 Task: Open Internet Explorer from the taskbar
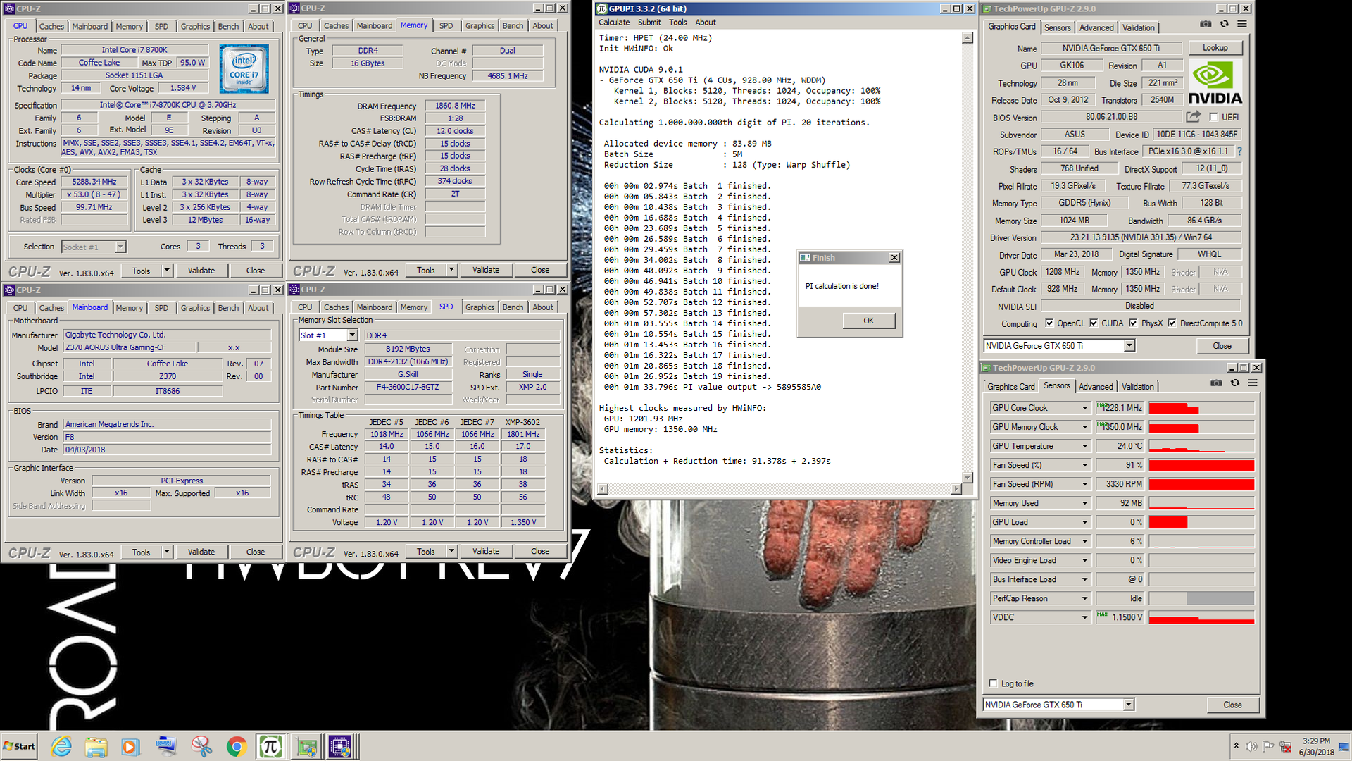click(61, 746)
